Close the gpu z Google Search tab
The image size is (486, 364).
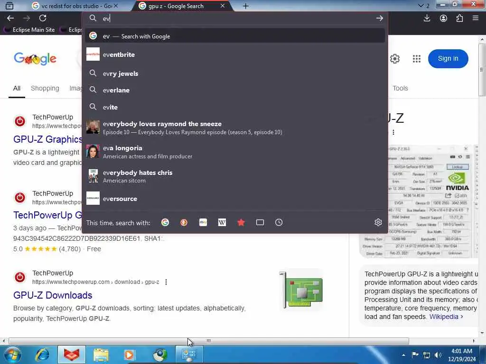[223, 6]
